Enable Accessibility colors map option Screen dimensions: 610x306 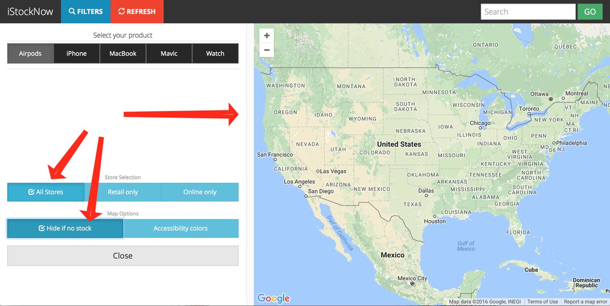pyautogui.click(x=180, y=228)
